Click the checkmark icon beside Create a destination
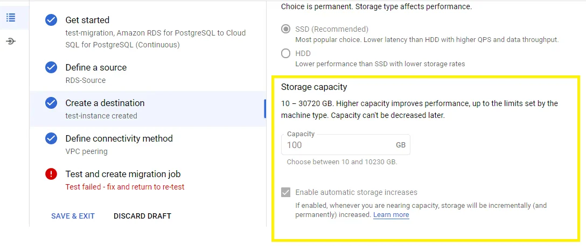The width and height of the screenshot is (586, 252). (x=51, y=103)
